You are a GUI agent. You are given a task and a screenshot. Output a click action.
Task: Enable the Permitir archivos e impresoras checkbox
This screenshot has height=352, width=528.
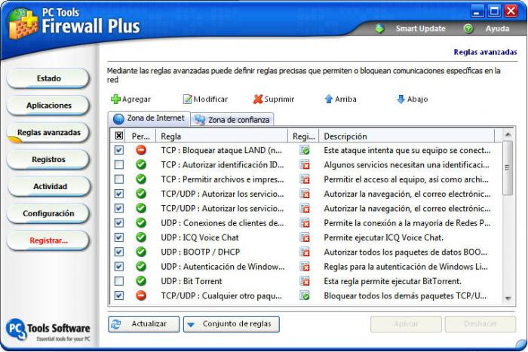pos(119,179)
